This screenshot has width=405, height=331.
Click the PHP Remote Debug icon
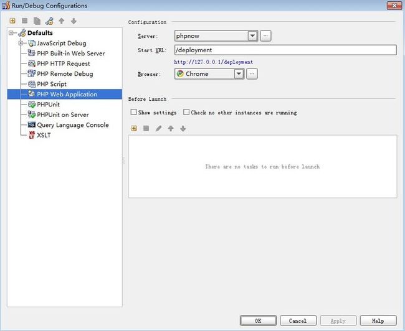[x=32, y=73]
